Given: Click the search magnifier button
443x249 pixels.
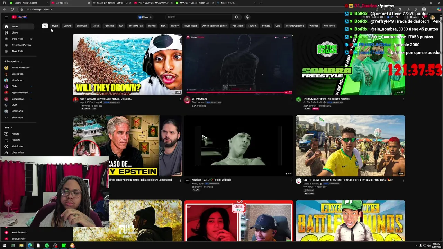Looking at the screenshot, I should click(237, 17).
